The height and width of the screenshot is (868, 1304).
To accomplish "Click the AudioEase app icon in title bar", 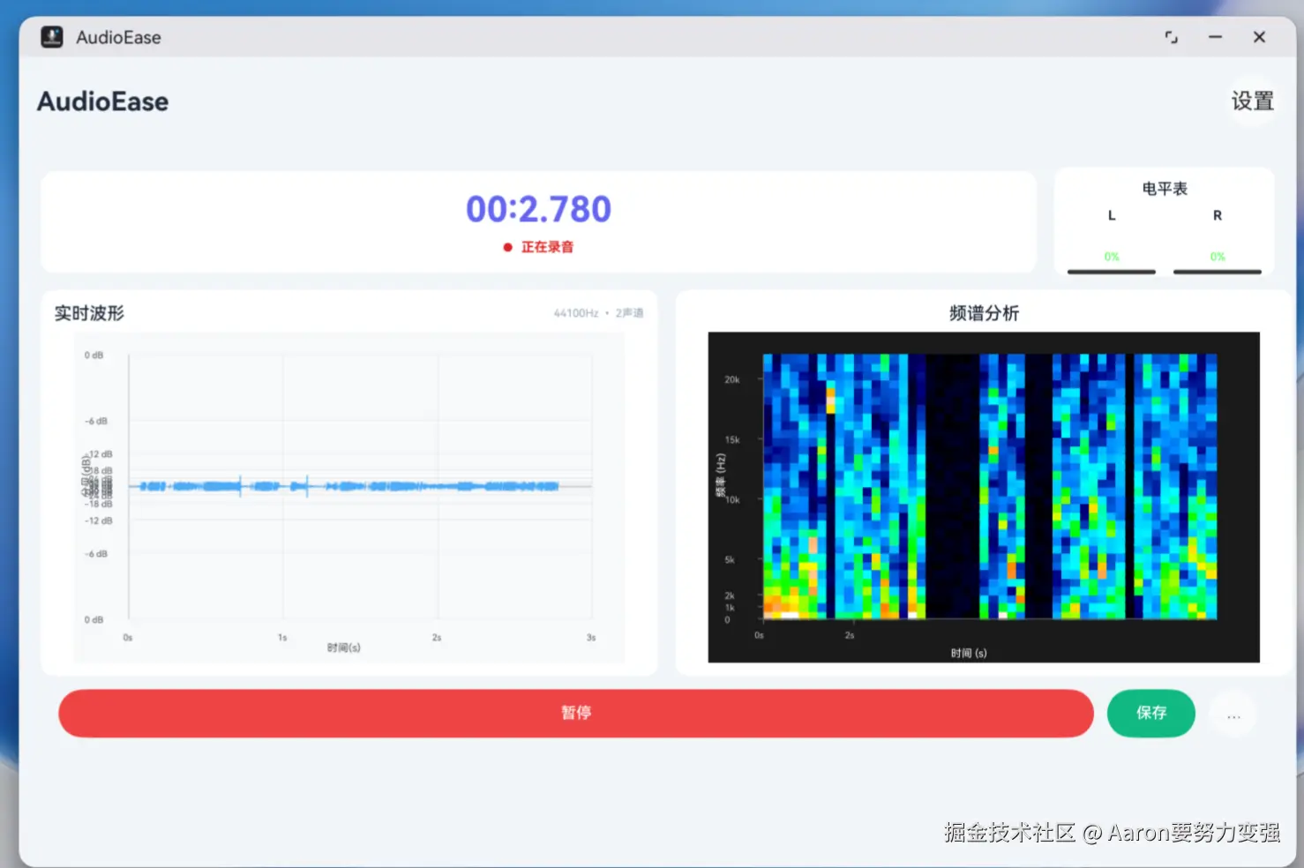I will (x=52, y=37).
